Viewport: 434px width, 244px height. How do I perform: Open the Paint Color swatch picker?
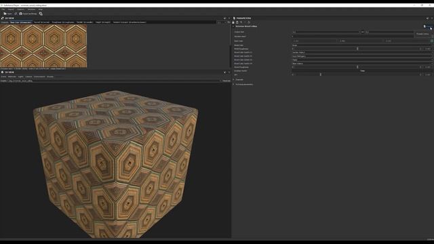pos(432,41)
